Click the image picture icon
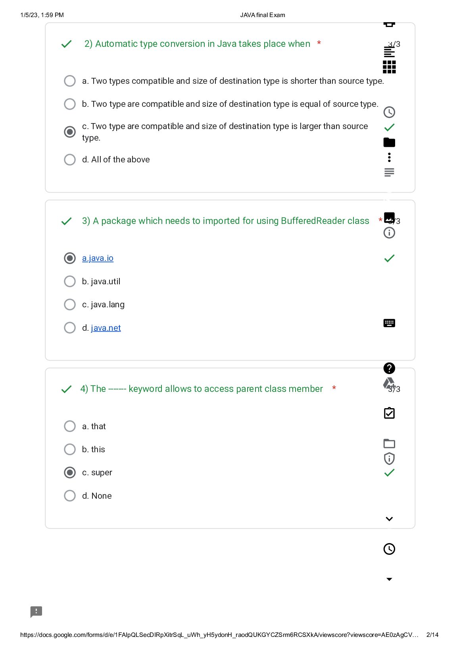Screen dimensions: 459x650 (x=389, y=217)
